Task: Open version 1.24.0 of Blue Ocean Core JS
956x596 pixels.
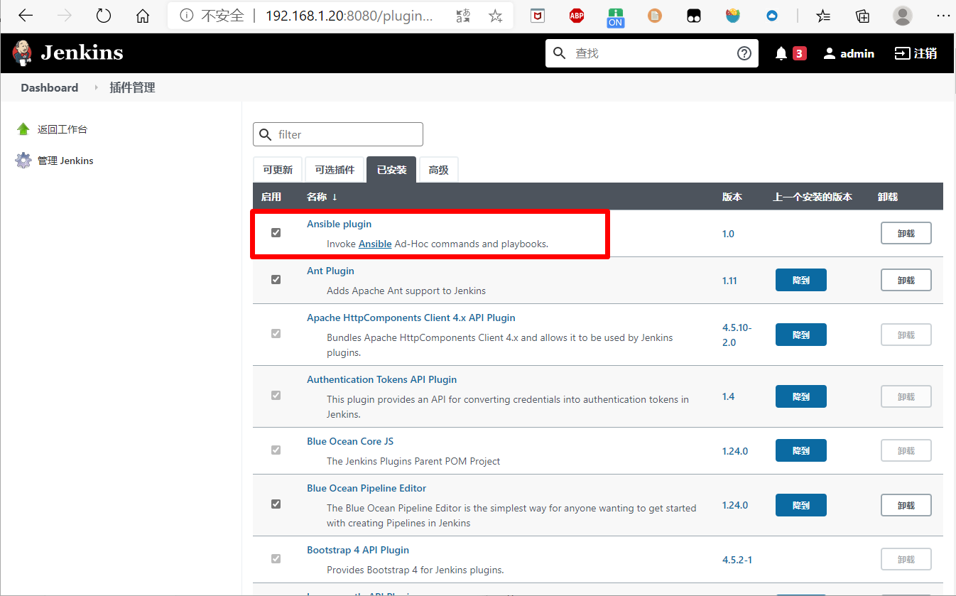Action: 735,451
